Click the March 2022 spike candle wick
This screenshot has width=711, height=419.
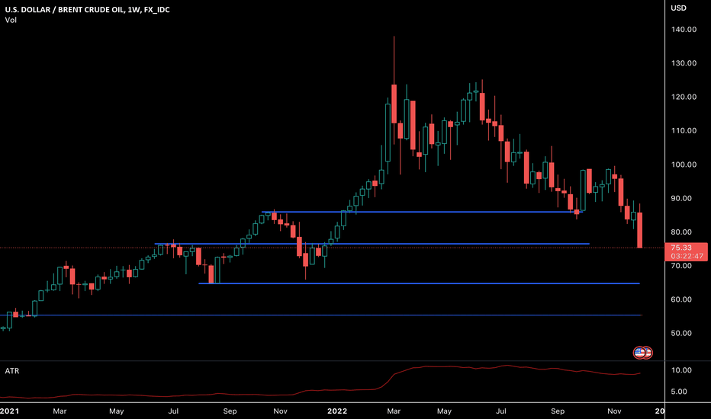tap(394, 59)
